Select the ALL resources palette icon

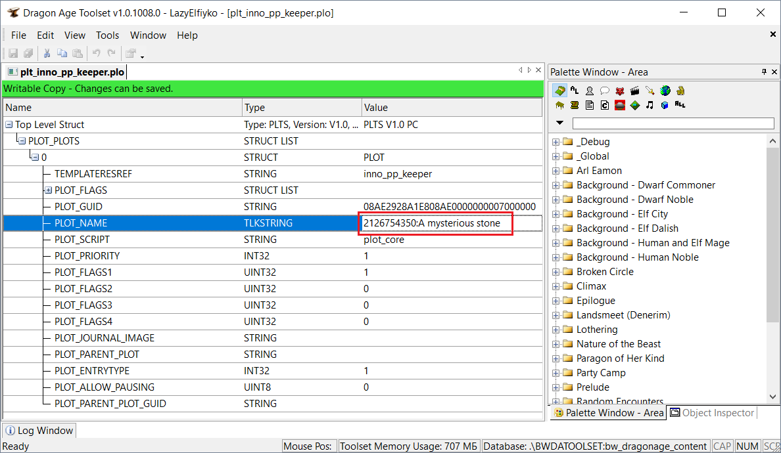[x=680, y=104]
